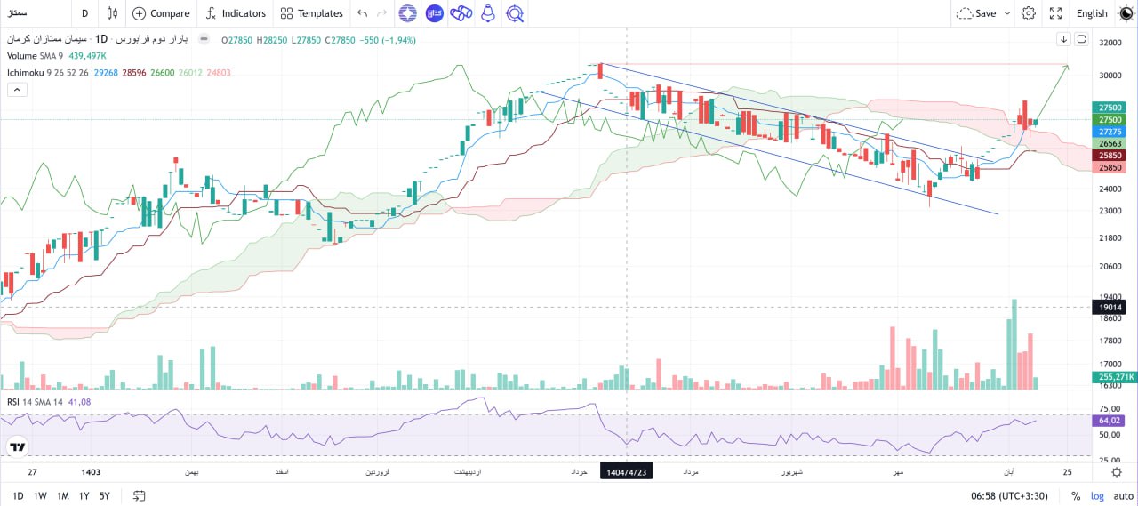Open go-to-date calendar icon

pyautogui.click(x=140, y=495)
